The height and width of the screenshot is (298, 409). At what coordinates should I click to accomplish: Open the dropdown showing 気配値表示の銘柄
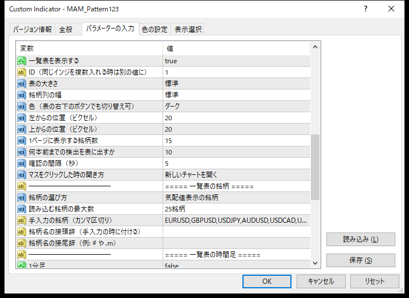pos(237,198)
